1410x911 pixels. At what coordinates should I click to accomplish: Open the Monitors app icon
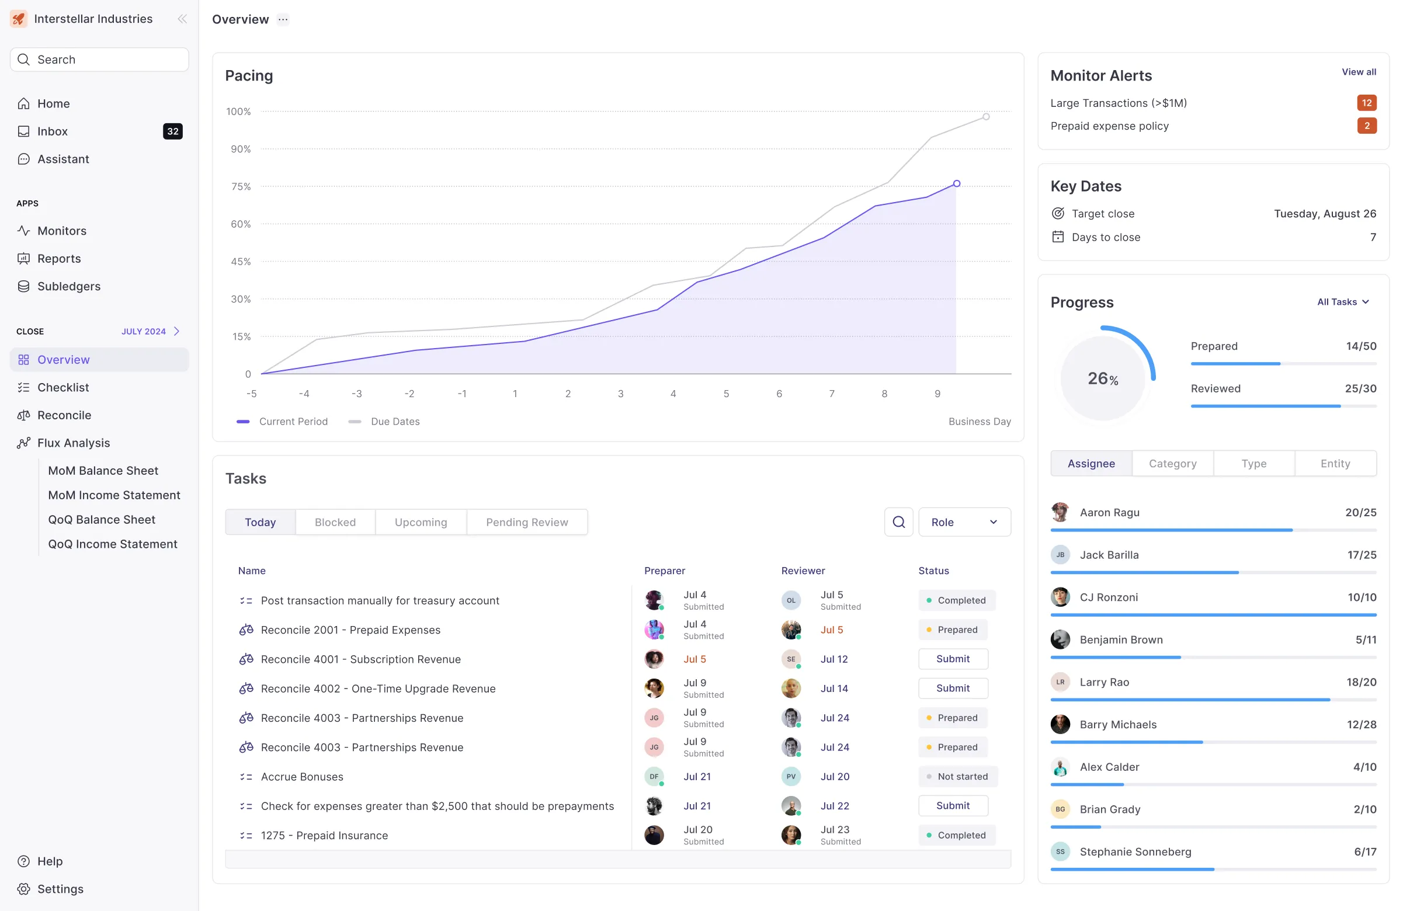tap(24, 231)
